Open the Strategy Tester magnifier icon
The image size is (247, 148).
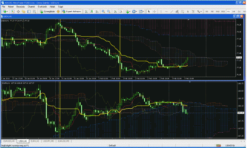[34, 11]
